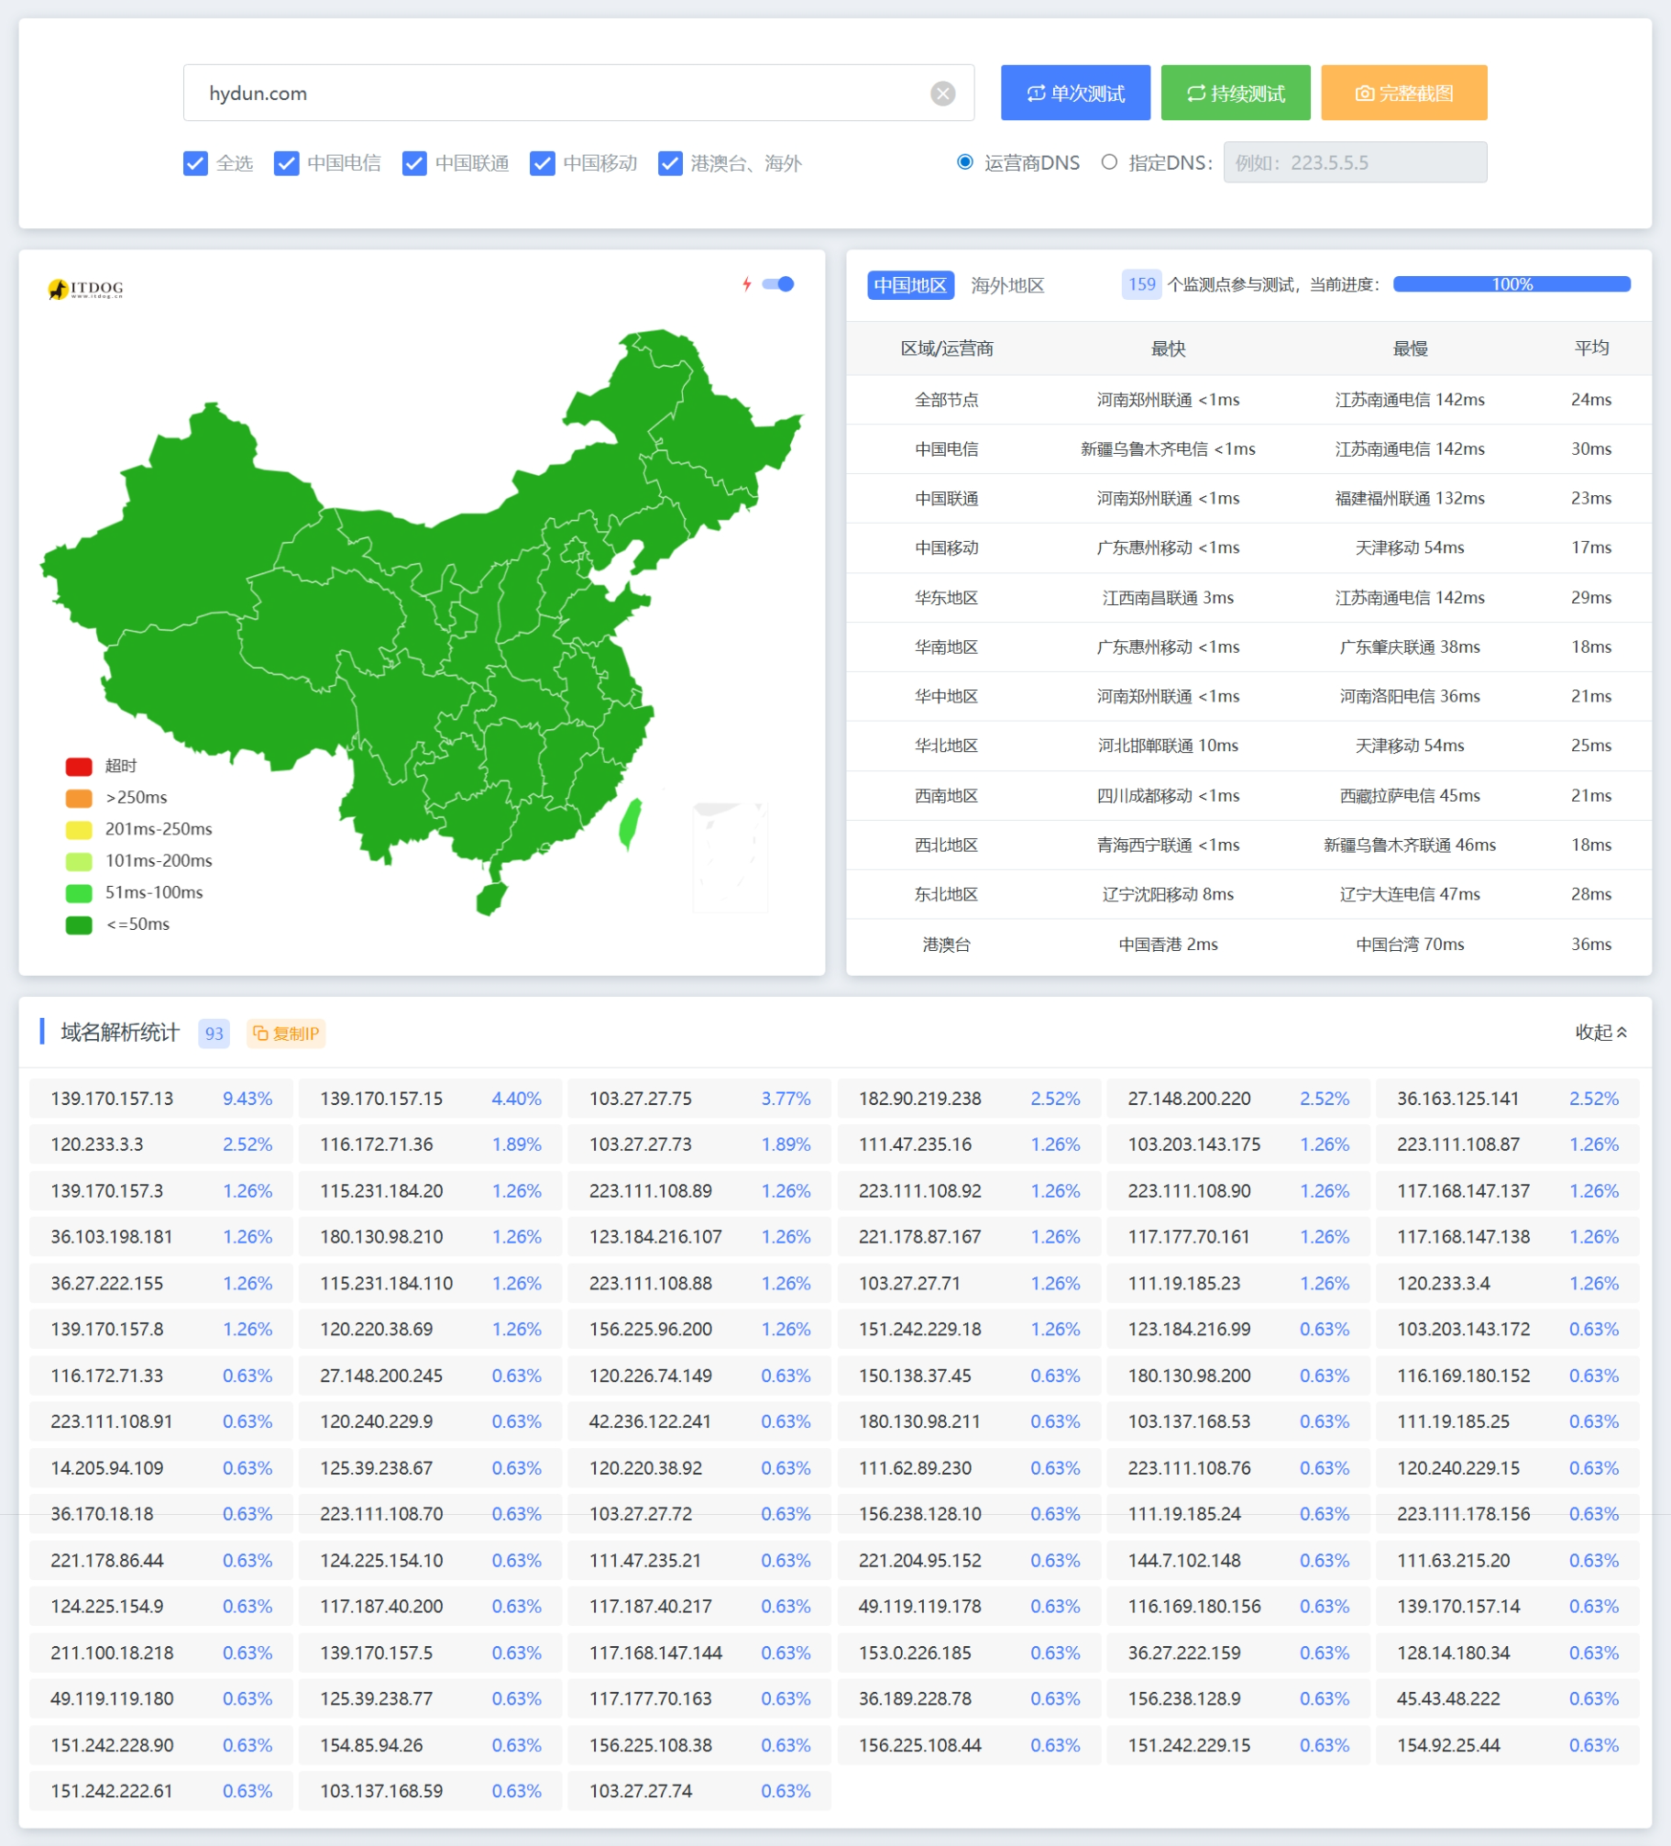Viewport: 1671px width, 1846px height.
Task: Uncheck the 港澳台、海外 checkbox
Action: [670, 163]
